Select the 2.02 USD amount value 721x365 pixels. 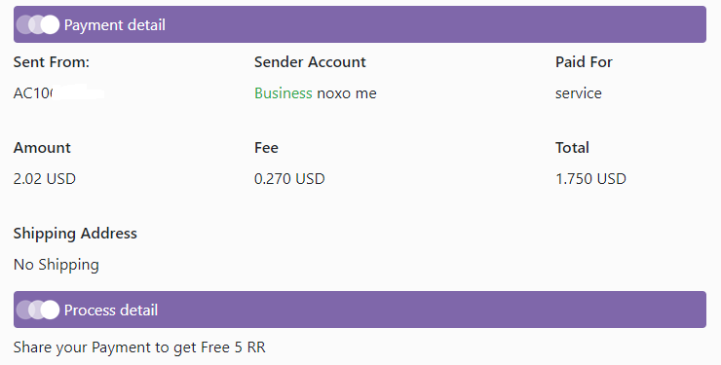click(x=45, y=178)
